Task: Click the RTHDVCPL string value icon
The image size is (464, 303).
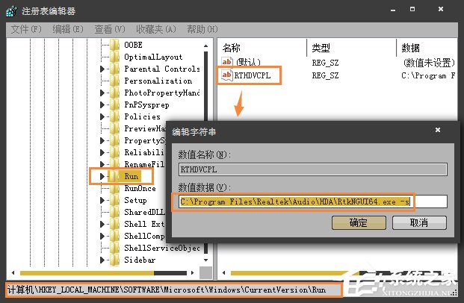Action: 226,75
